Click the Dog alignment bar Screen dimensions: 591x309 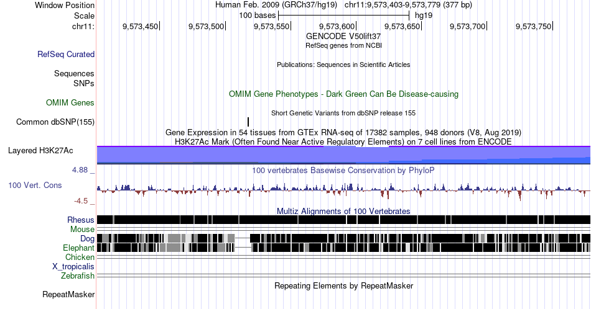(343, 238)
